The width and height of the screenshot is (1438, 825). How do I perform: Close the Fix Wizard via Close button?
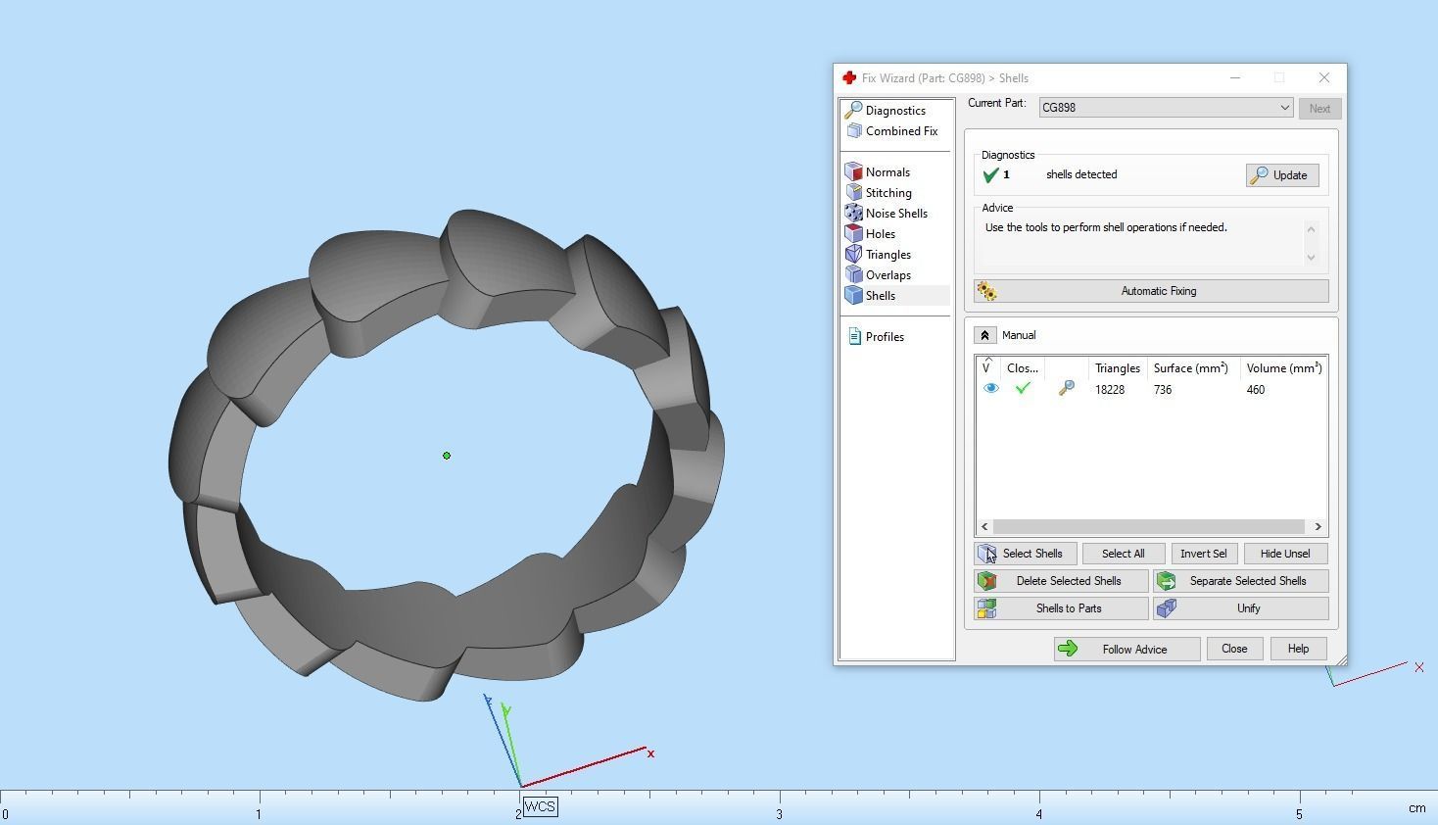tap(1234, 649)
